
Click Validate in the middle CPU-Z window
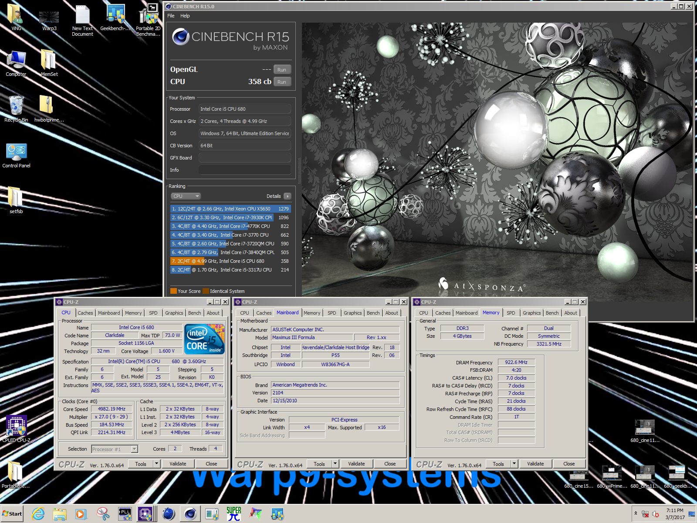point(356,464)
